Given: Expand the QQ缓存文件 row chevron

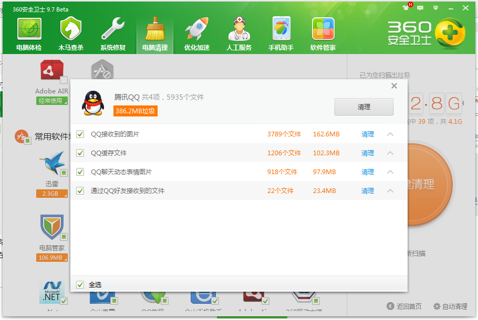Looking at the screenshot, I should pos(390,153).
